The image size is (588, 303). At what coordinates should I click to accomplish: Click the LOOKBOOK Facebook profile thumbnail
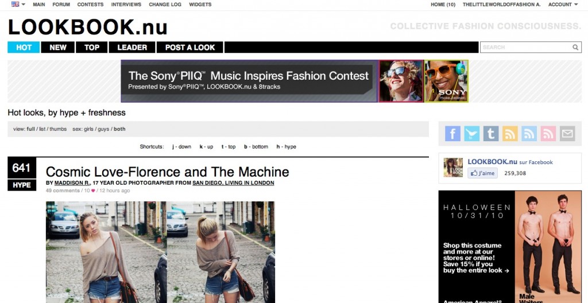[x=453, y=167]
